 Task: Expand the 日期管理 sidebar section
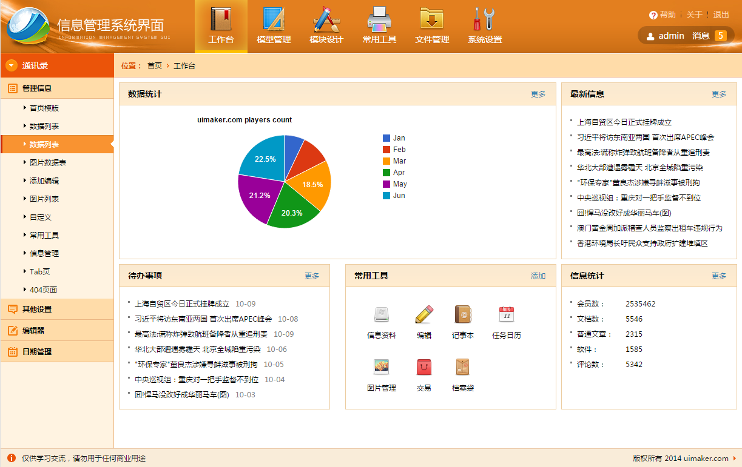point(37,351)
